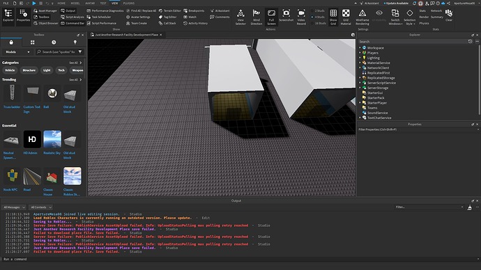Toggle the Explorer panel button
481x270 pixels.
tap(8, 16)
